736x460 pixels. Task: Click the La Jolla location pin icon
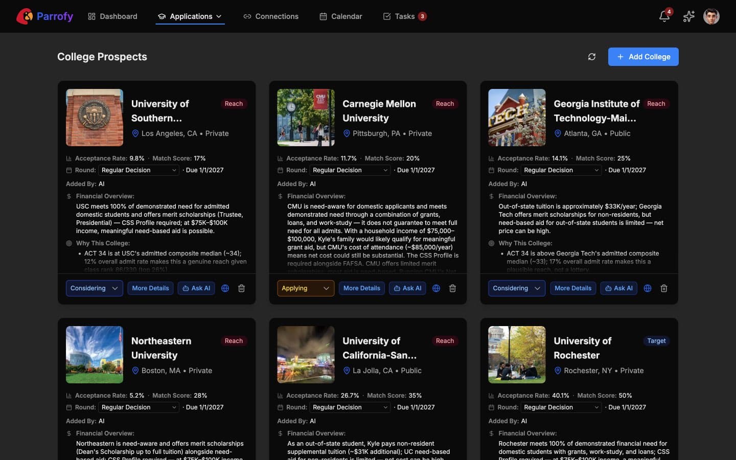point(347,371)
